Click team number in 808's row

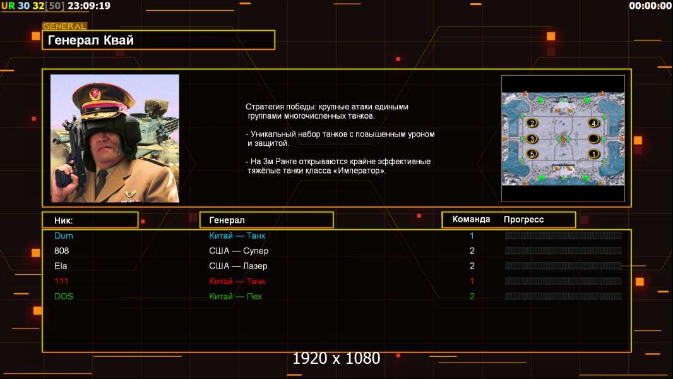click(x=472, y=251)
